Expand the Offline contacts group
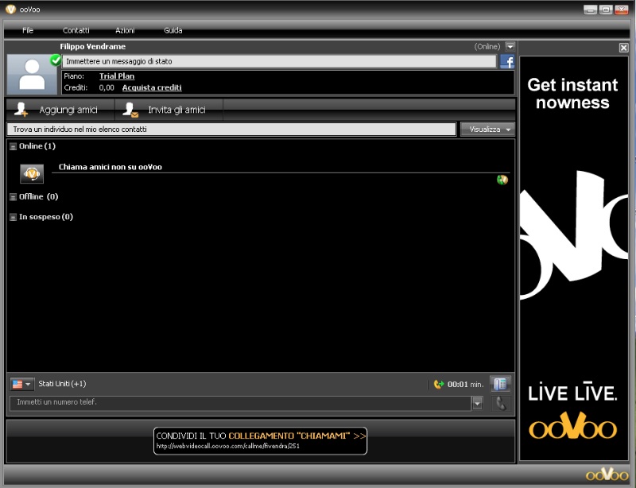Viewport: 636px width, 488px height. coord(13,197)
